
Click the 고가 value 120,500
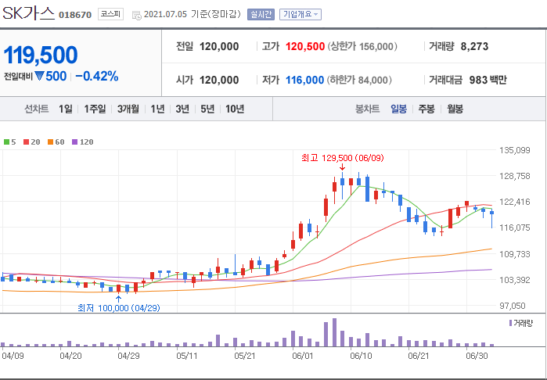[305, 46]
